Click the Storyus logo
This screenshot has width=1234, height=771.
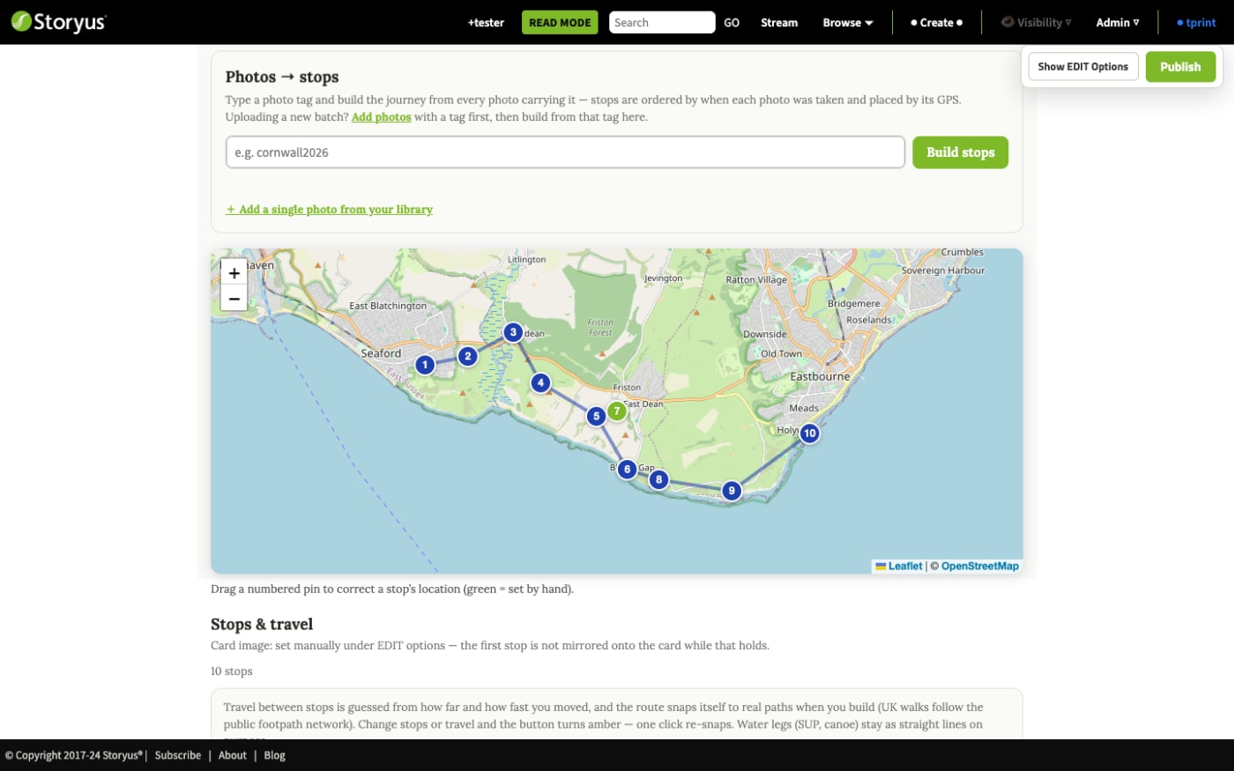coord(58,22)
